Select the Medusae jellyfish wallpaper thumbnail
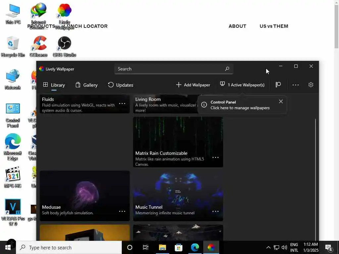 pos(85,196)
